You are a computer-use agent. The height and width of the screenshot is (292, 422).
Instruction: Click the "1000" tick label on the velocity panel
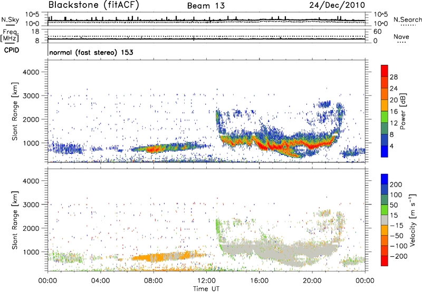[31, 252]
